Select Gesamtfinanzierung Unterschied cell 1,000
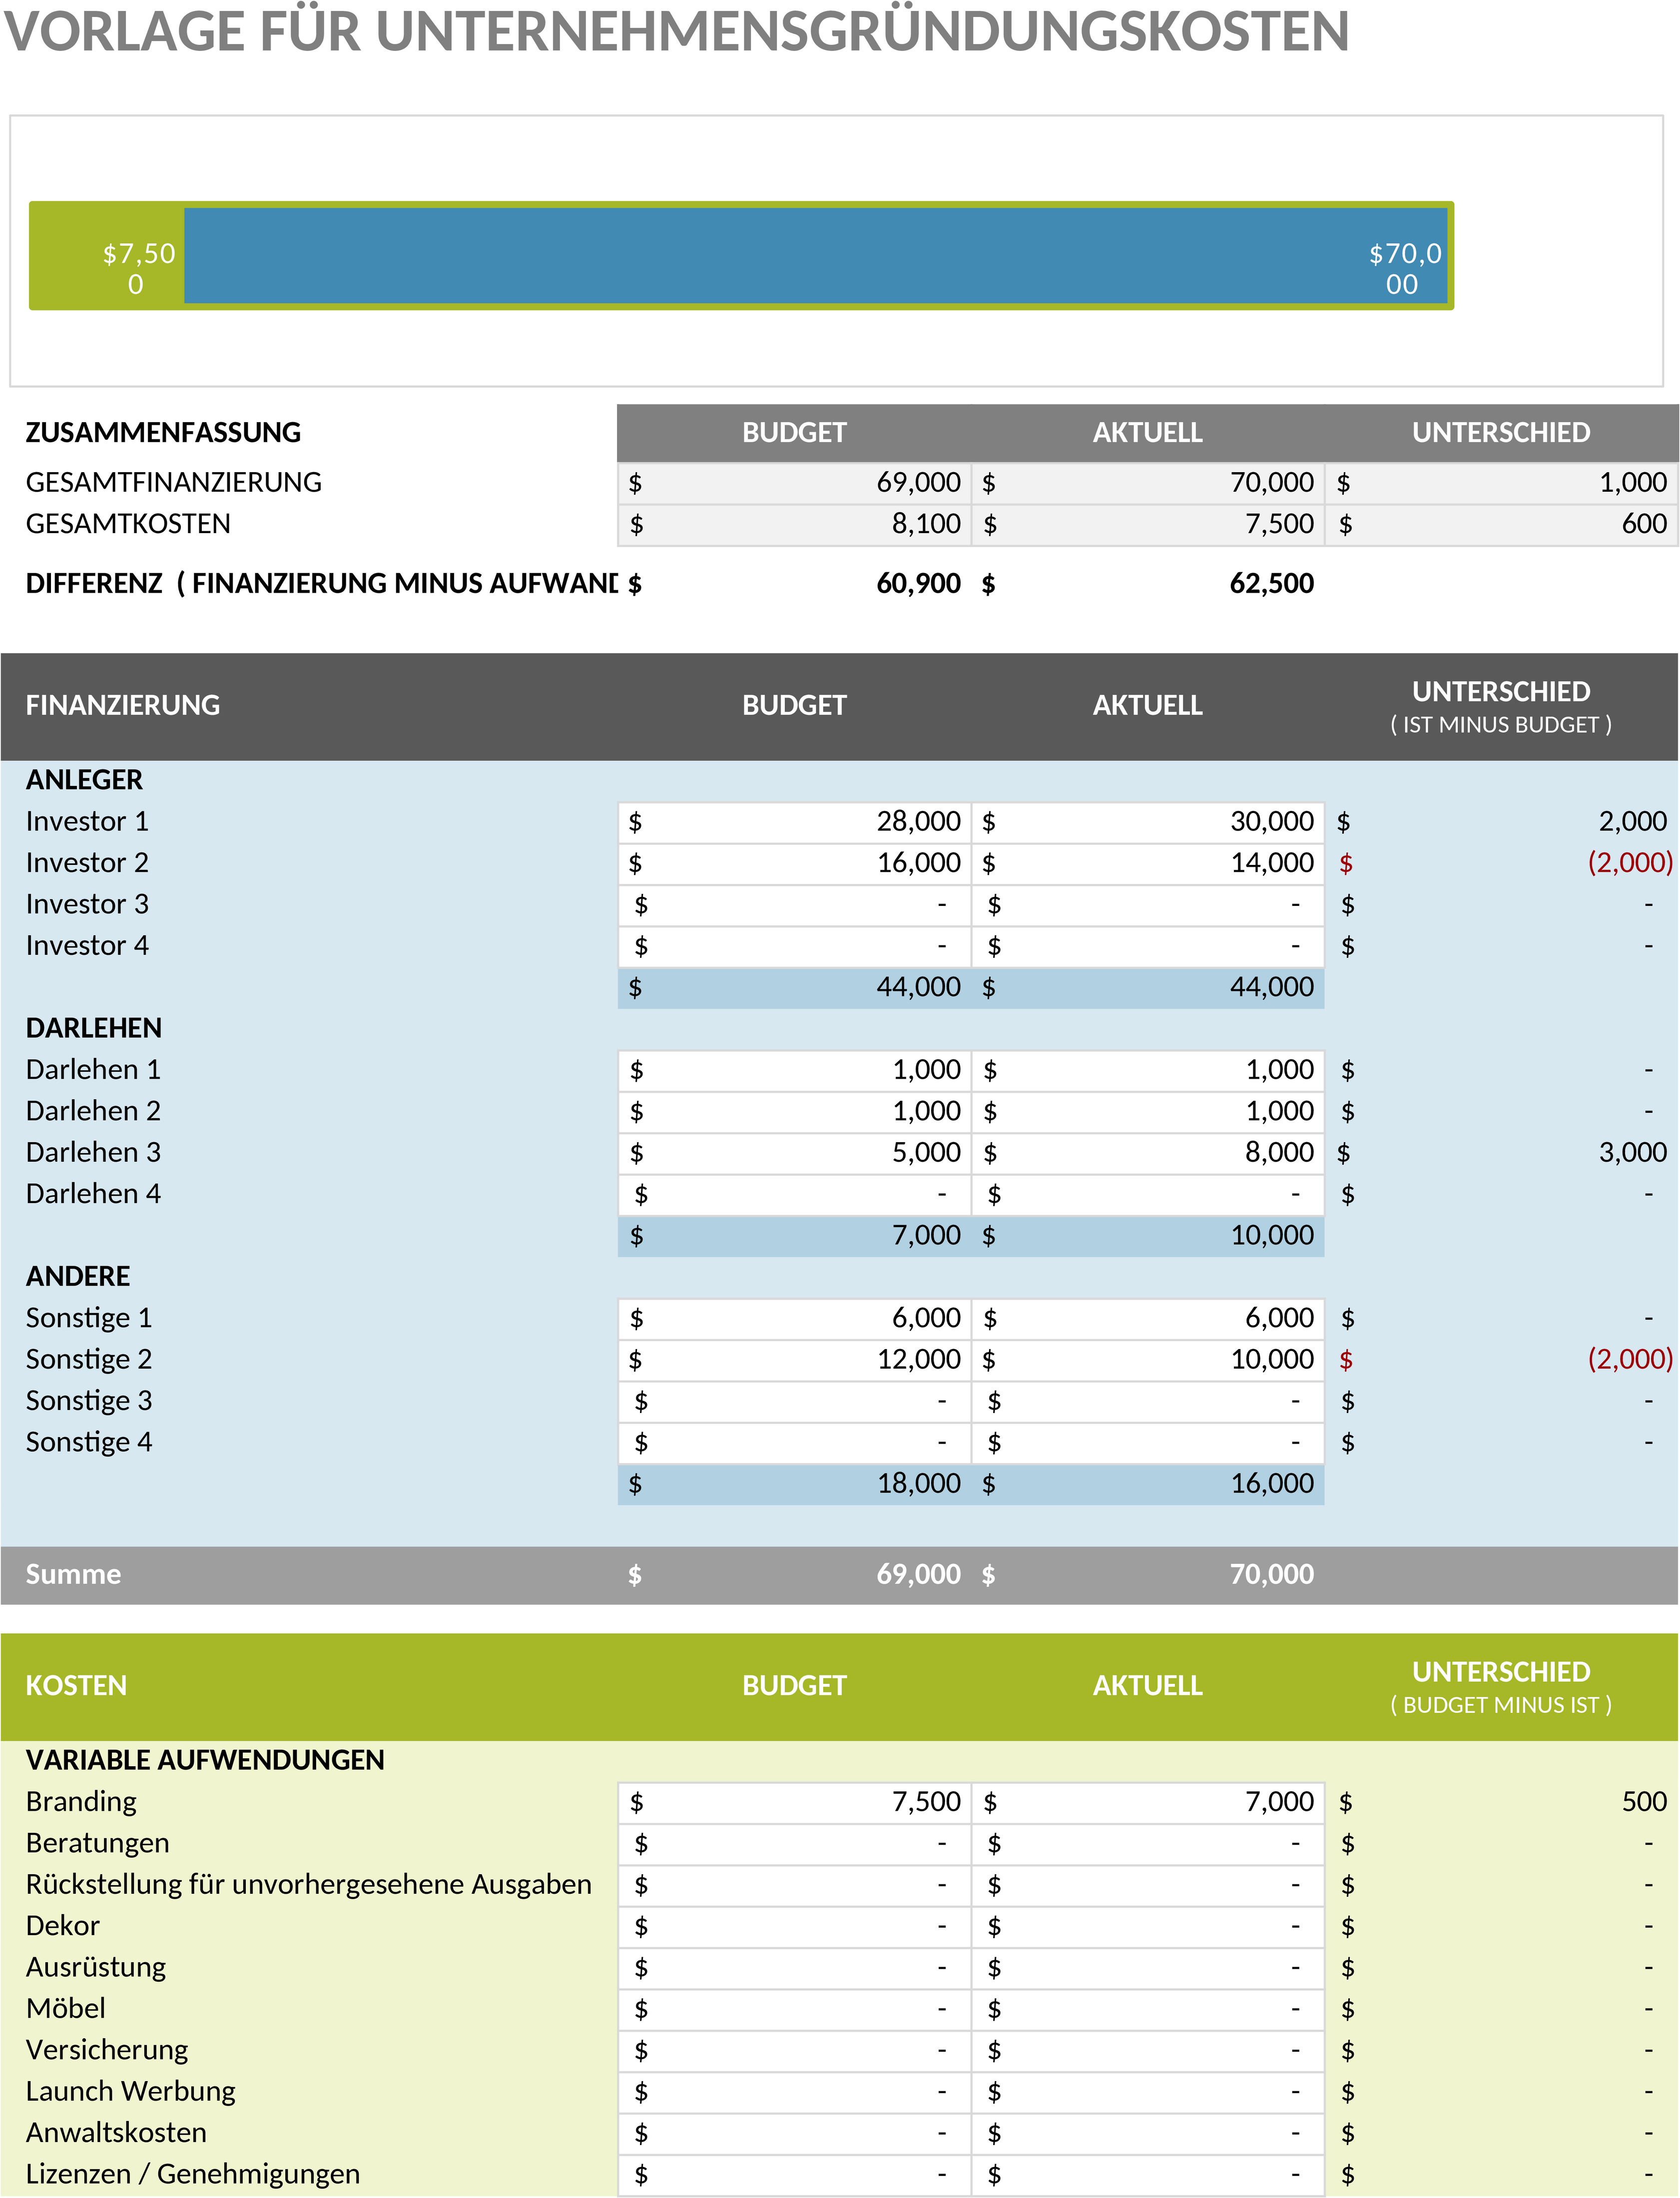The height and width of the screenshot is (2198, 1680). point(1501,483)
